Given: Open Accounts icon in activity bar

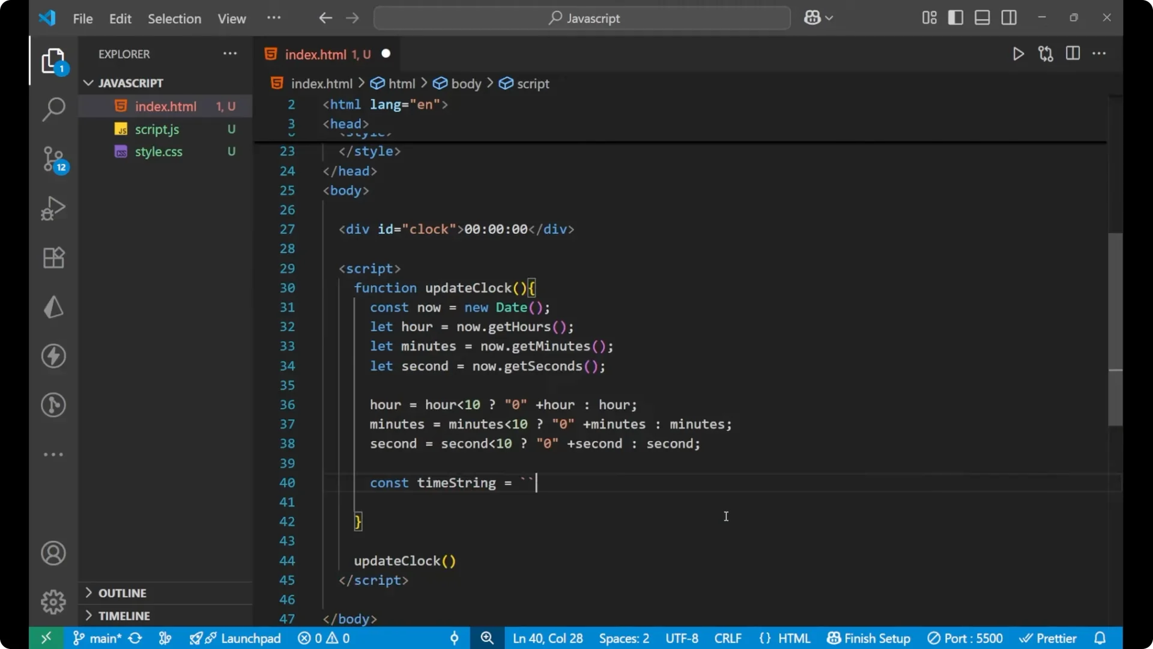Looking at the screenshot, I should (x=53, y=553).
